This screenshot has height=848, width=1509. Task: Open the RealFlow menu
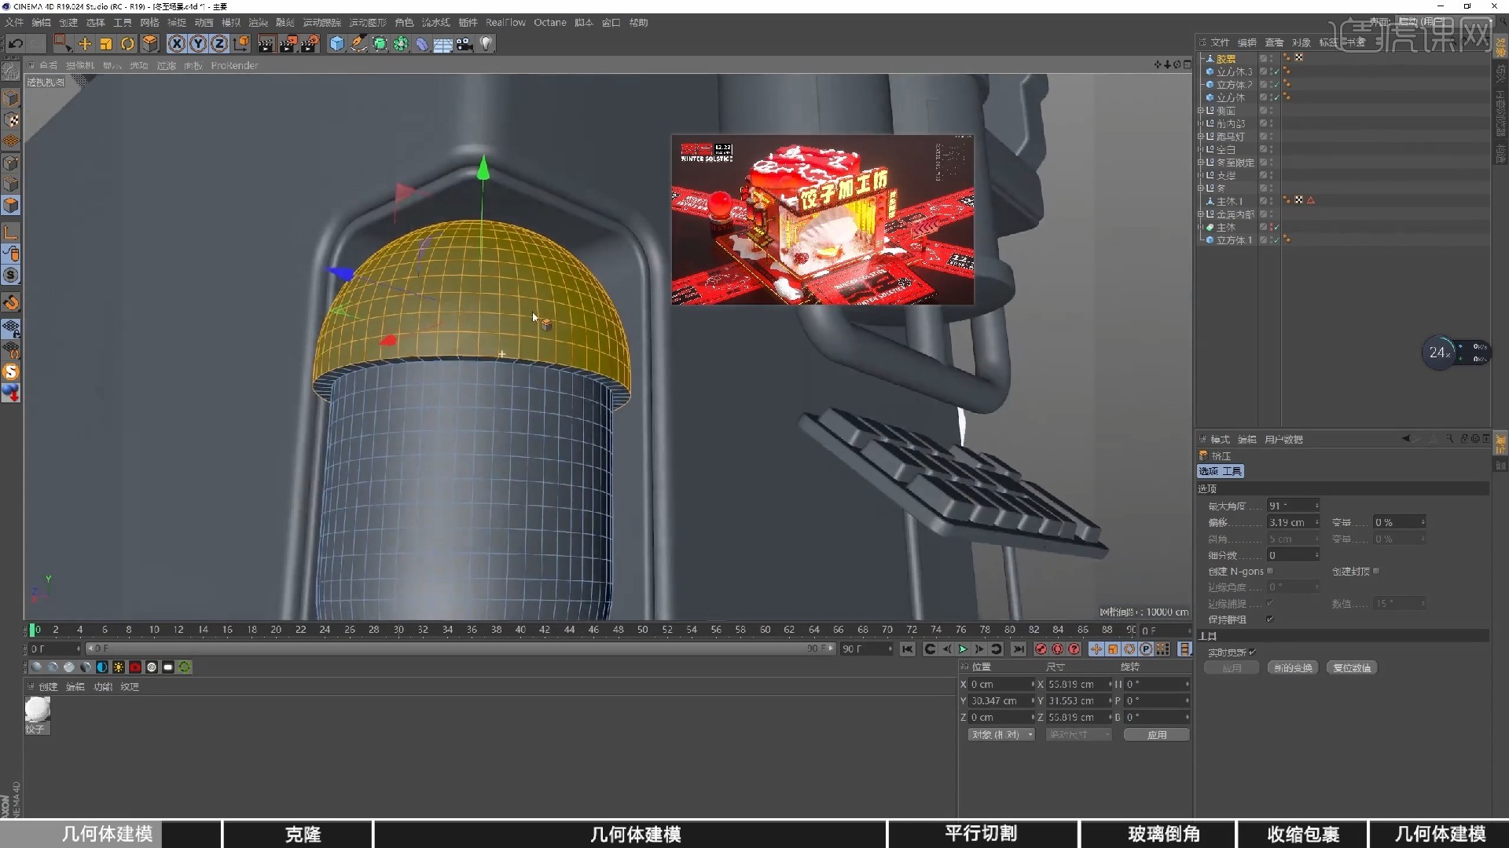(x=505, y=23)
